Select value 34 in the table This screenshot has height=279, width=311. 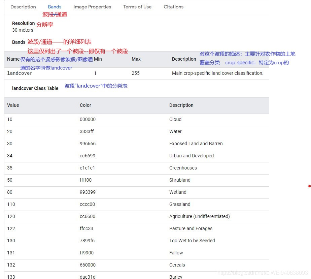[x=10, y=156]
